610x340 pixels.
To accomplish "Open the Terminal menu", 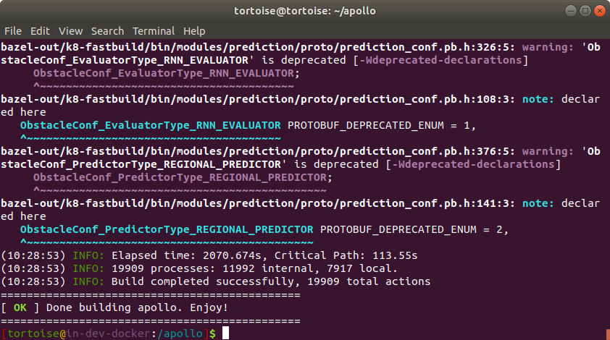I will (154, 31).
